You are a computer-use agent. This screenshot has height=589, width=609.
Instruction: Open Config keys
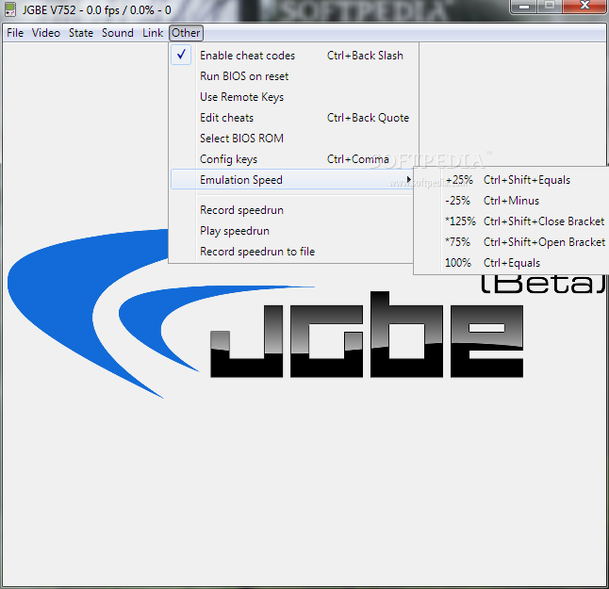[294, 159]
